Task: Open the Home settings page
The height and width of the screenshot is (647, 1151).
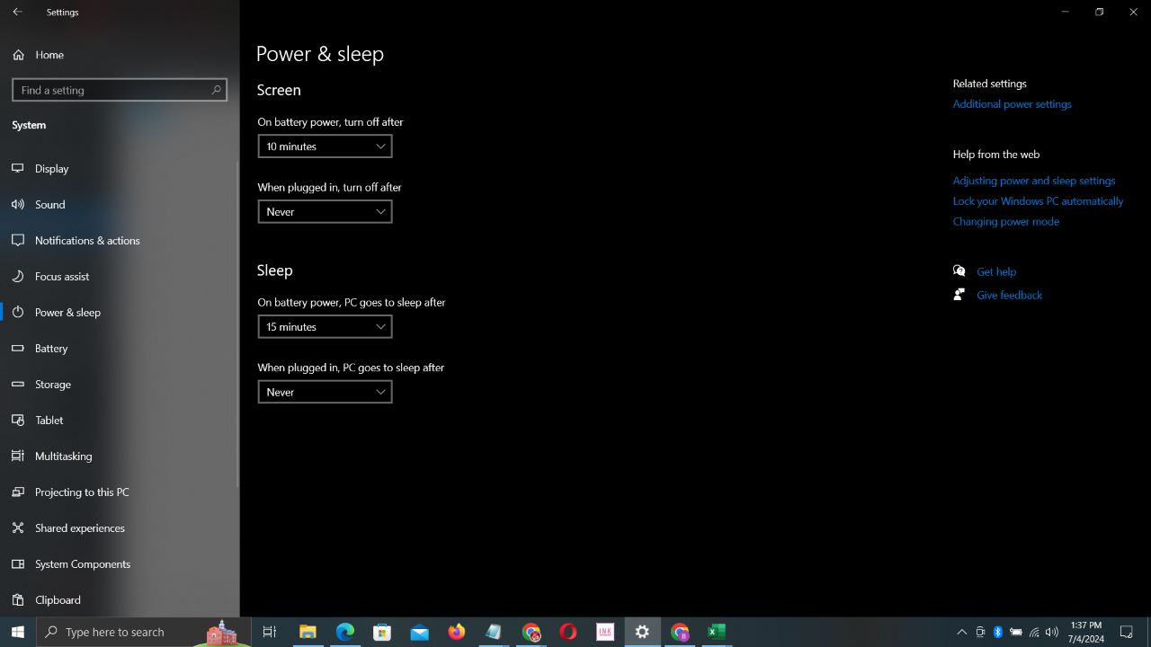Action: pos(120,55)
